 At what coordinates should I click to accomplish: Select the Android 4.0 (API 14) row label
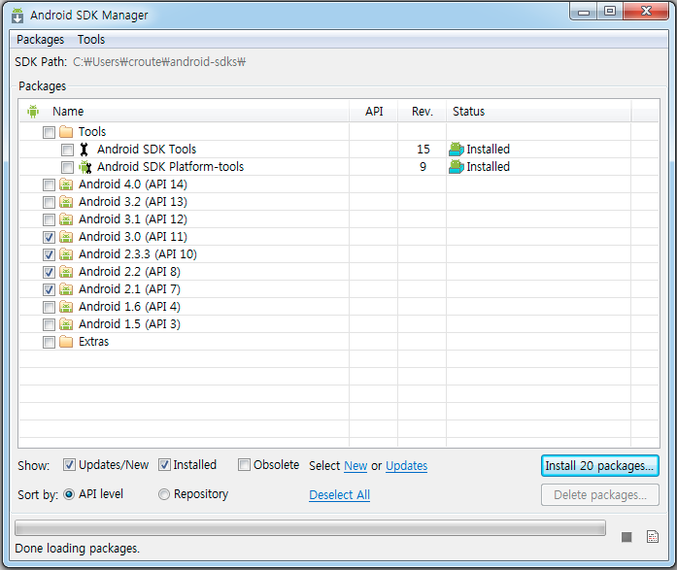tap(133, 184)
